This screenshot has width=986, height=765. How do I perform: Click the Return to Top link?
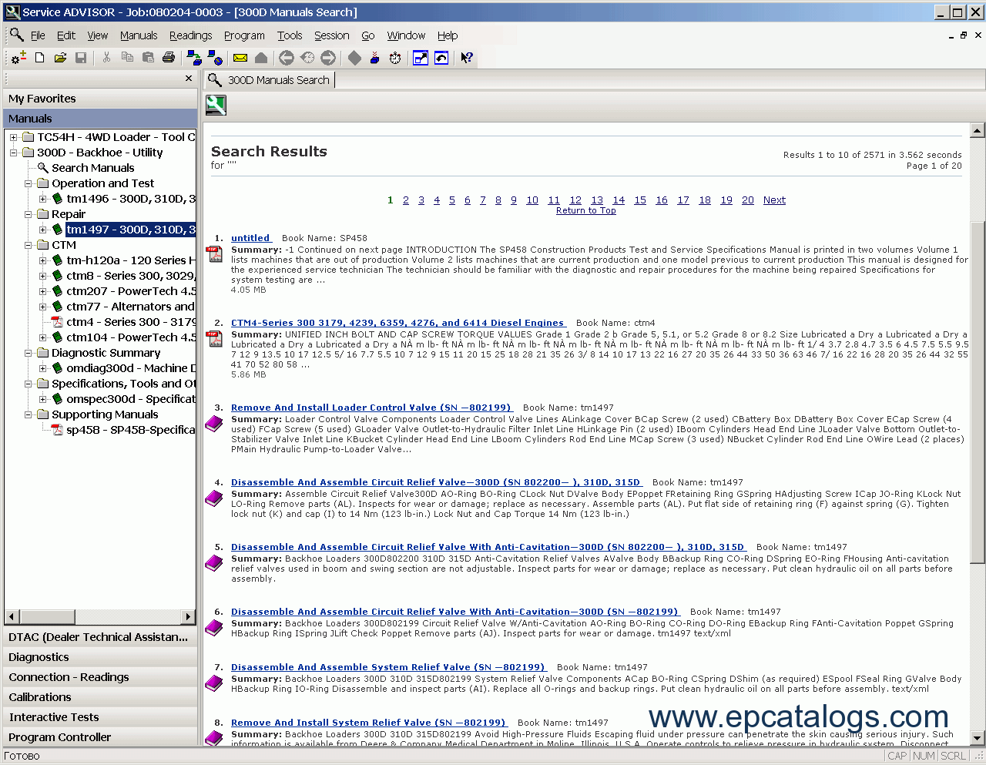coord(586,210)
